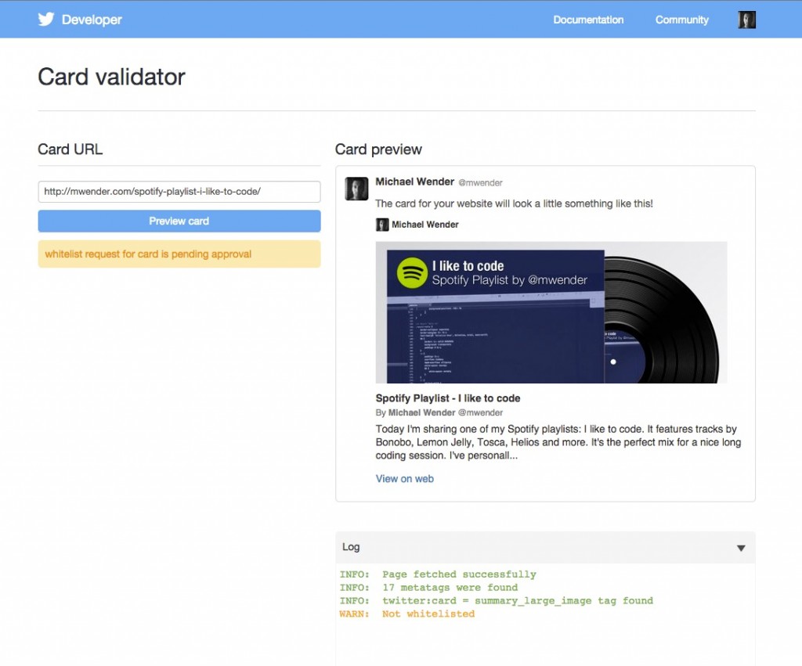The image size is (802, 666).
Task: Open the account avatar in the header
Action: click(746, 20)
